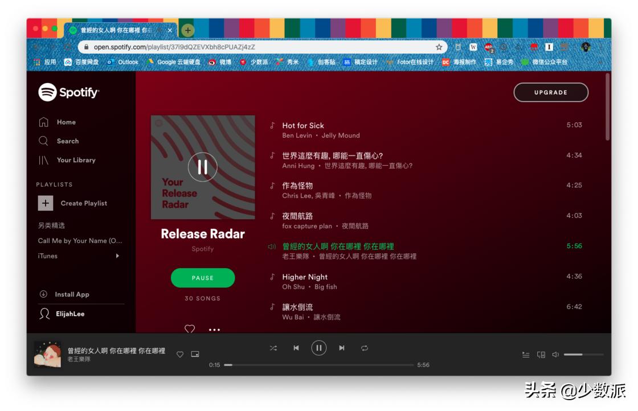Save Release Radar with the heart icon
The image size is (638, 411).
[189, 329]
